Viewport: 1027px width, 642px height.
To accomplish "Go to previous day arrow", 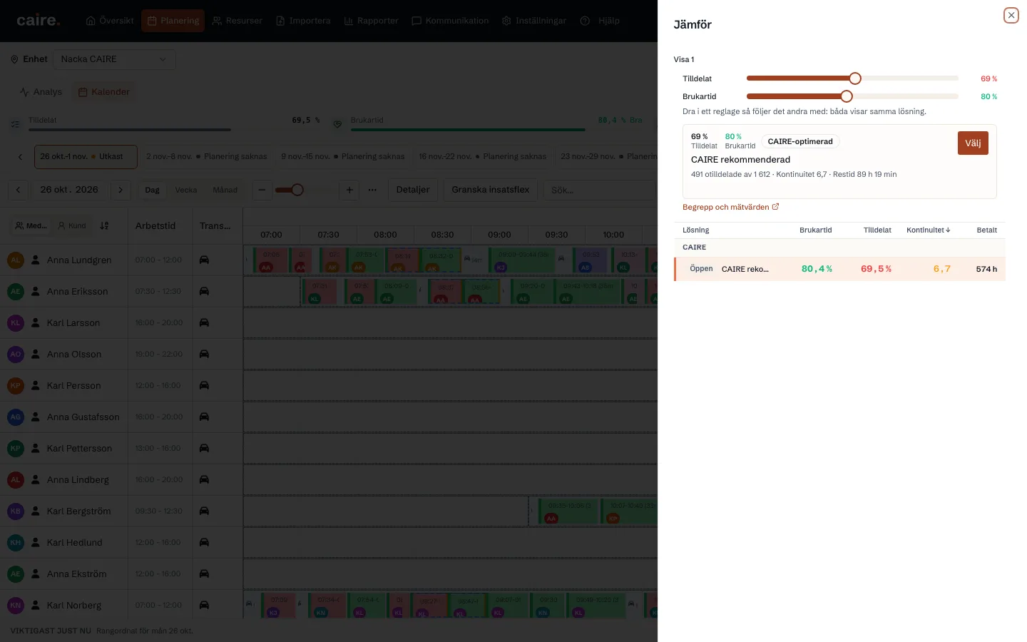I will click(18, 190).
